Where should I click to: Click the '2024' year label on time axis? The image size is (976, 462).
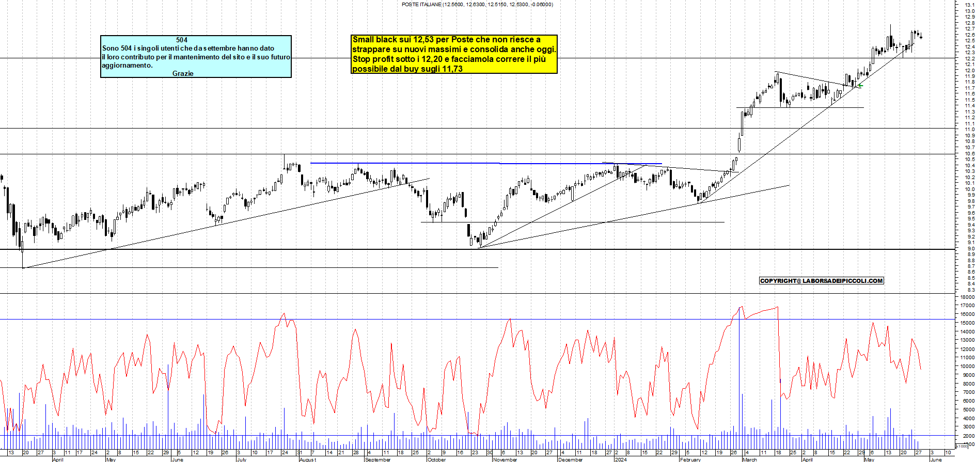point(621,459)
